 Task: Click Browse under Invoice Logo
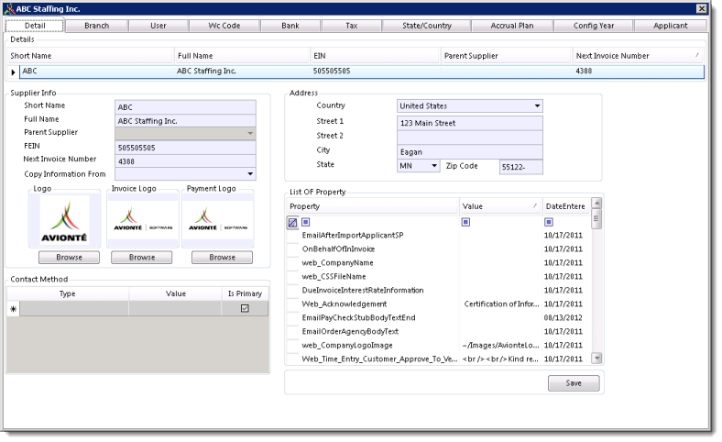(x=142, y=258)
